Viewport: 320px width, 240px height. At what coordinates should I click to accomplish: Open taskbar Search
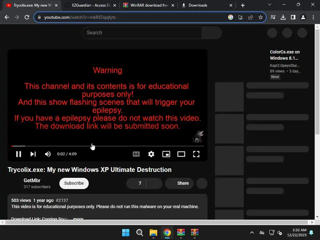[x=140, y=232]
